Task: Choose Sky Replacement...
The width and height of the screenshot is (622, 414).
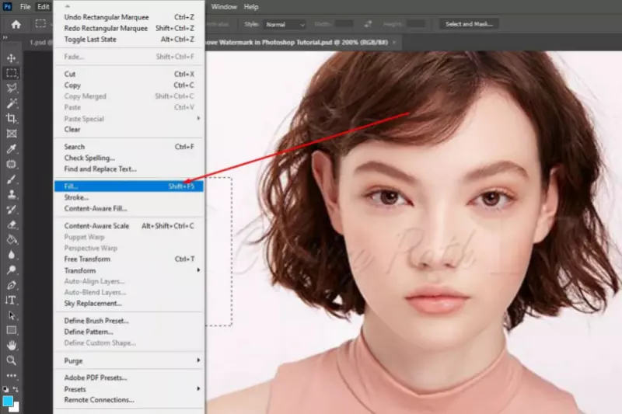Action: point(128,304)
